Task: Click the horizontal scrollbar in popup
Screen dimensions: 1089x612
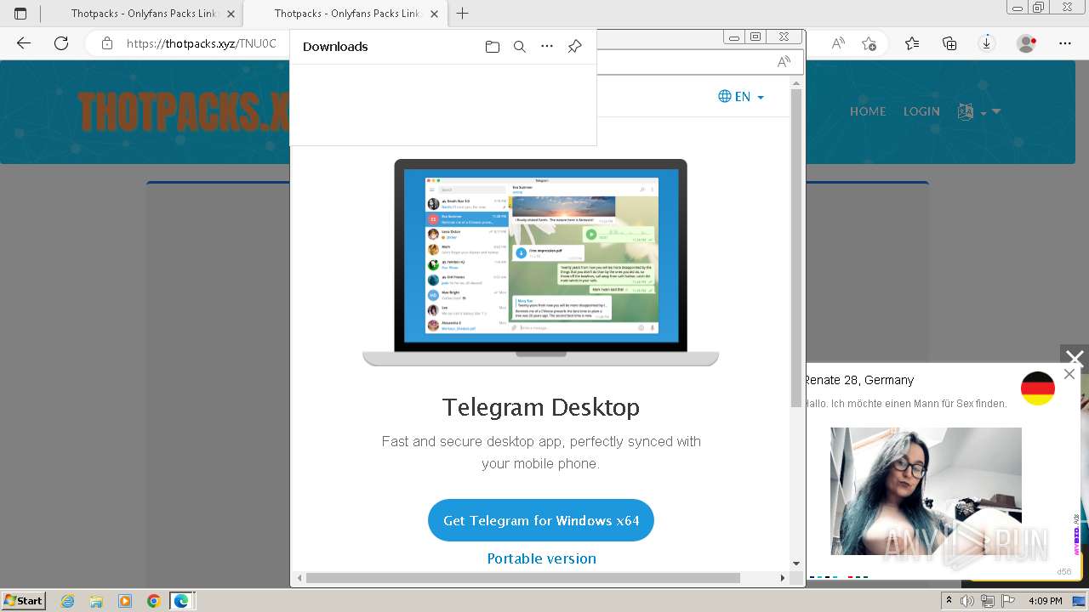Action: coord(523,578)
